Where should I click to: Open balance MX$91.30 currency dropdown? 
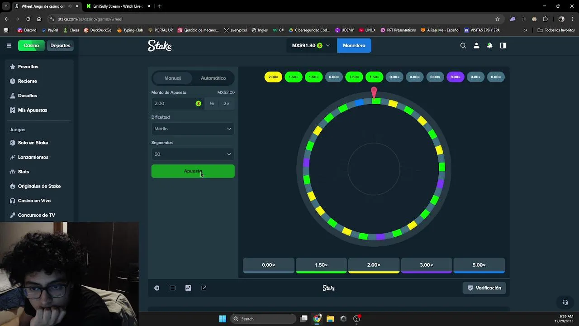coord(311,45)
